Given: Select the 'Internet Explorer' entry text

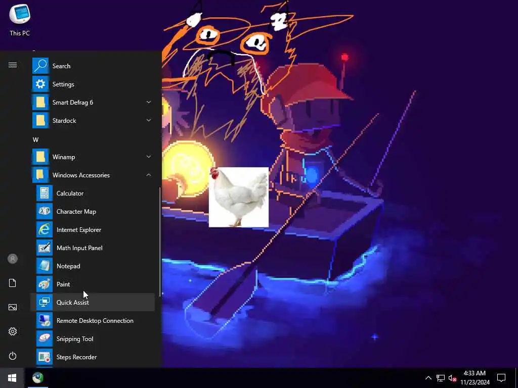Looking at the screenshot, I should pos(79,230).
